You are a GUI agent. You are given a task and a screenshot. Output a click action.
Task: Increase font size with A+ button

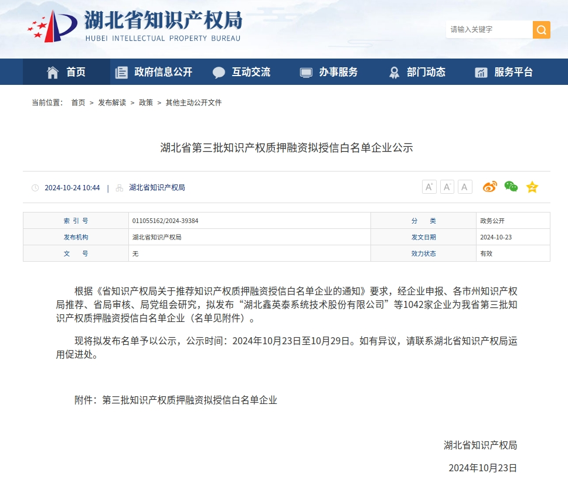pos(428,186)
